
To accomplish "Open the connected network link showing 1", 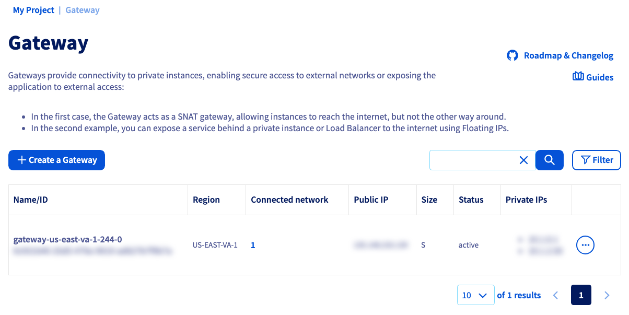I will 253,245.
